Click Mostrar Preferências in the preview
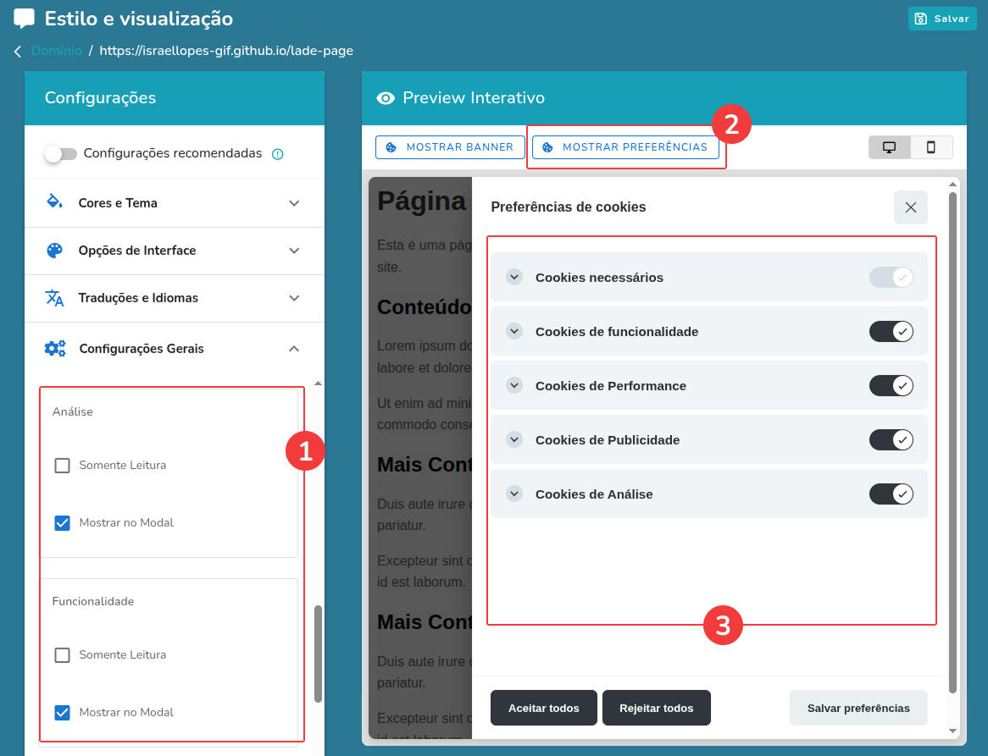 [x=626, y=146]
